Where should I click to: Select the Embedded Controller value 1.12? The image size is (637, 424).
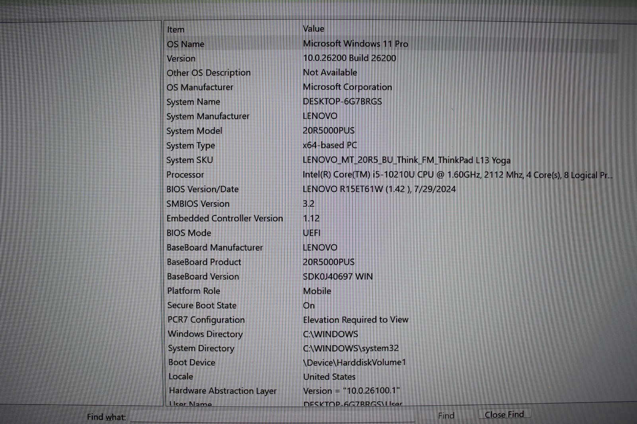[311, 218]
